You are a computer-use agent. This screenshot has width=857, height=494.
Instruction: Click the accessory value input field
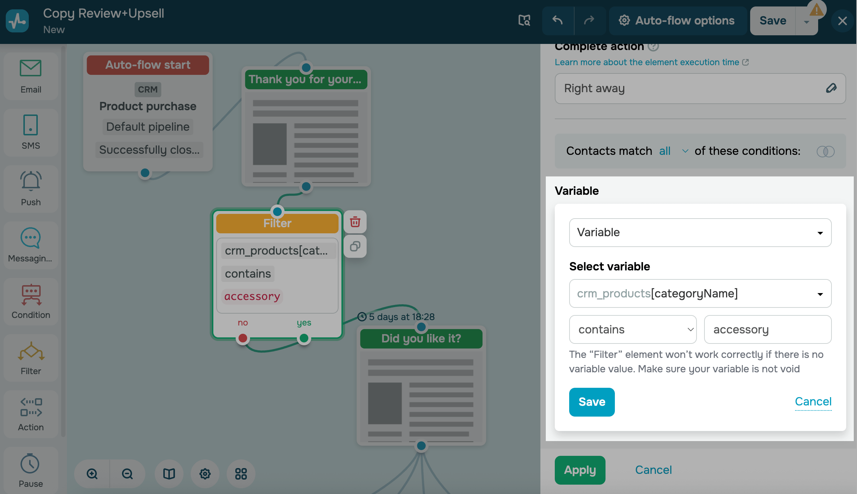767,330
